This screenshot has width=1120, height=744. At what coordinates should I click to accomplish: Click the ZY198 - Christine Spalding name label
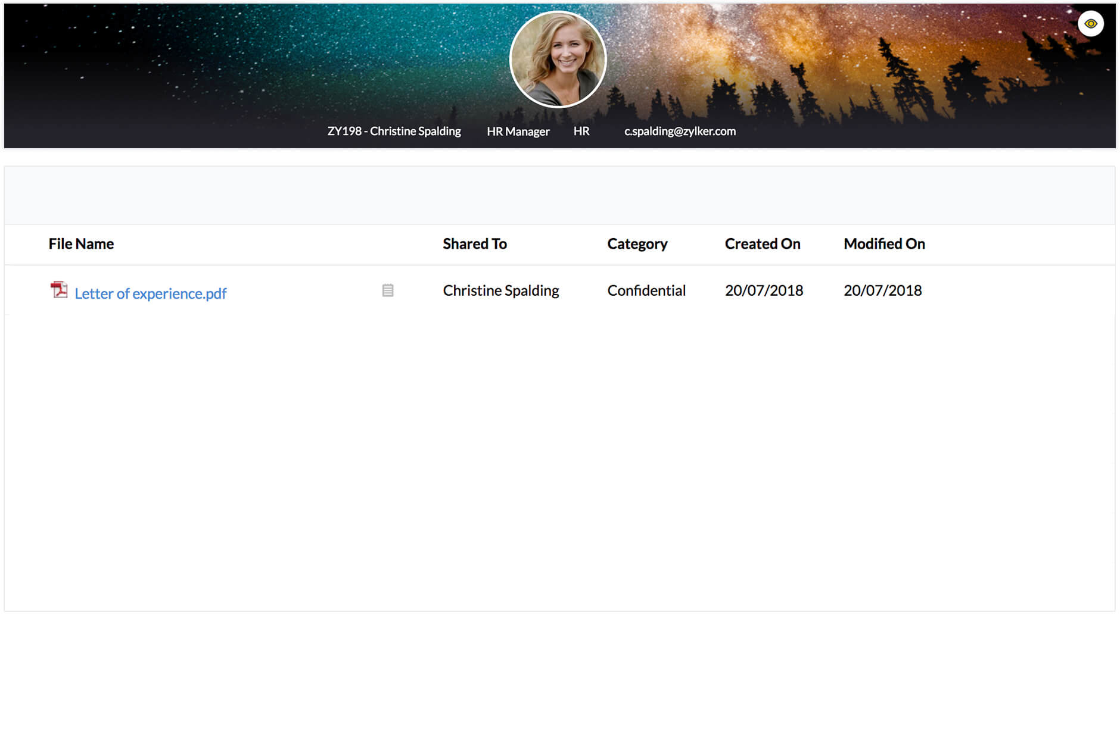(x=394, y=132)
